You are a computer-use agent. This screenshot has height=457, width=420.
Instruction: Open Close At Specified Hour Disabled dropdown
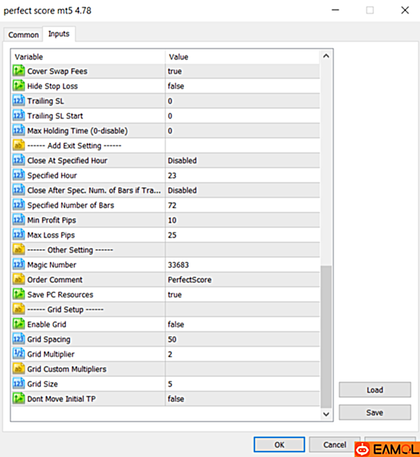pos(242,160)
